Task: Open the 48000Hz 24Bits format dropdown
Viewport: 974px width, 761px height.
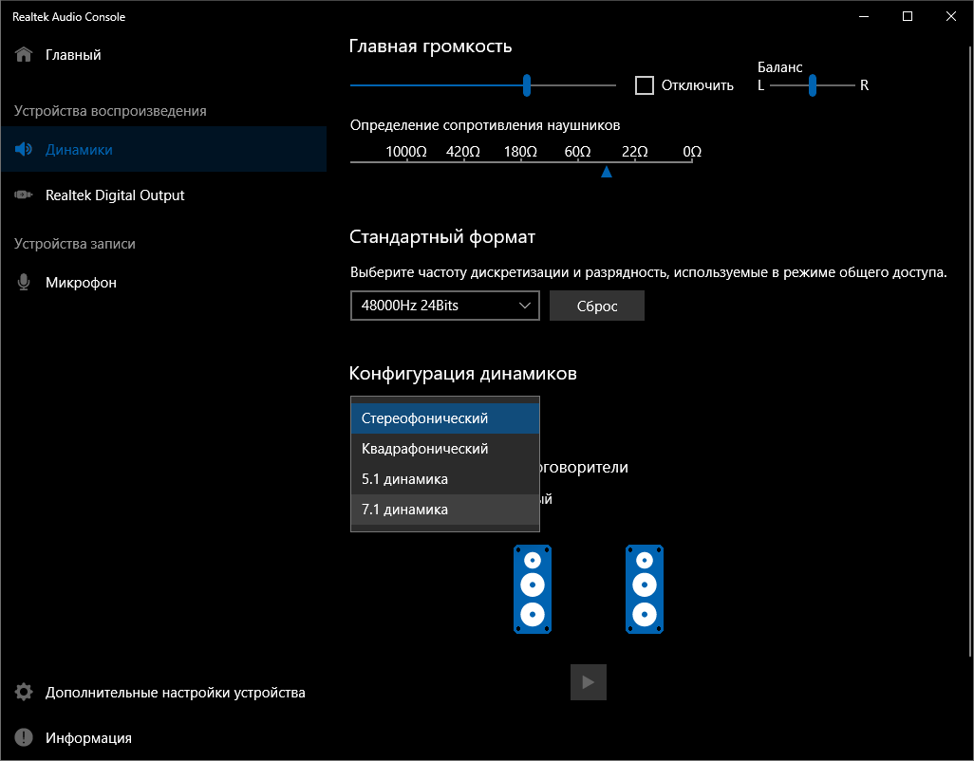Action: click(444, 306)
